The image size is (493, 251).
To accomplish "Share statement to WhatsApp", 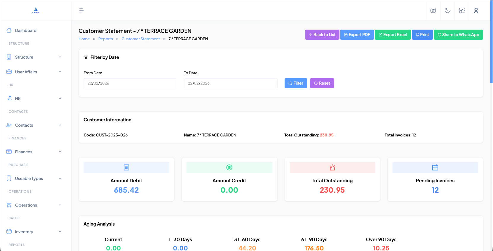I will 458,35.
